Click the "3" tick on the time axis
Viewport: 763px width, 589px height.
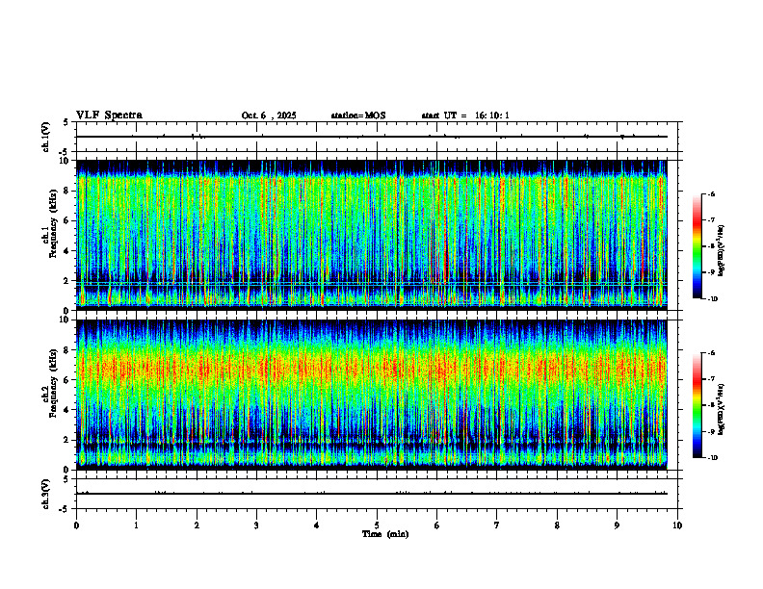(256, 525)
